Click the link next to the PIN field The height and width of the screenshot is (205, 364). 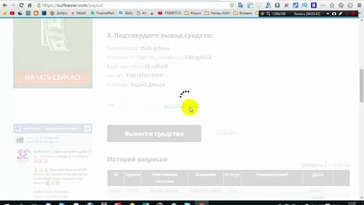pyautogui.click(x=181, y=106)
